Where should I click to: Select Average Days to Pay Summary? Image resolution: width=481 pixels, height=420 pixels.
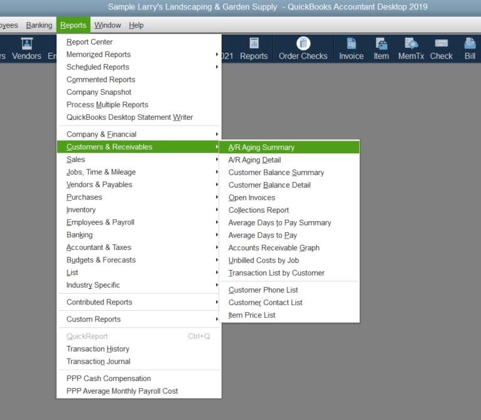tap(289, 223)
